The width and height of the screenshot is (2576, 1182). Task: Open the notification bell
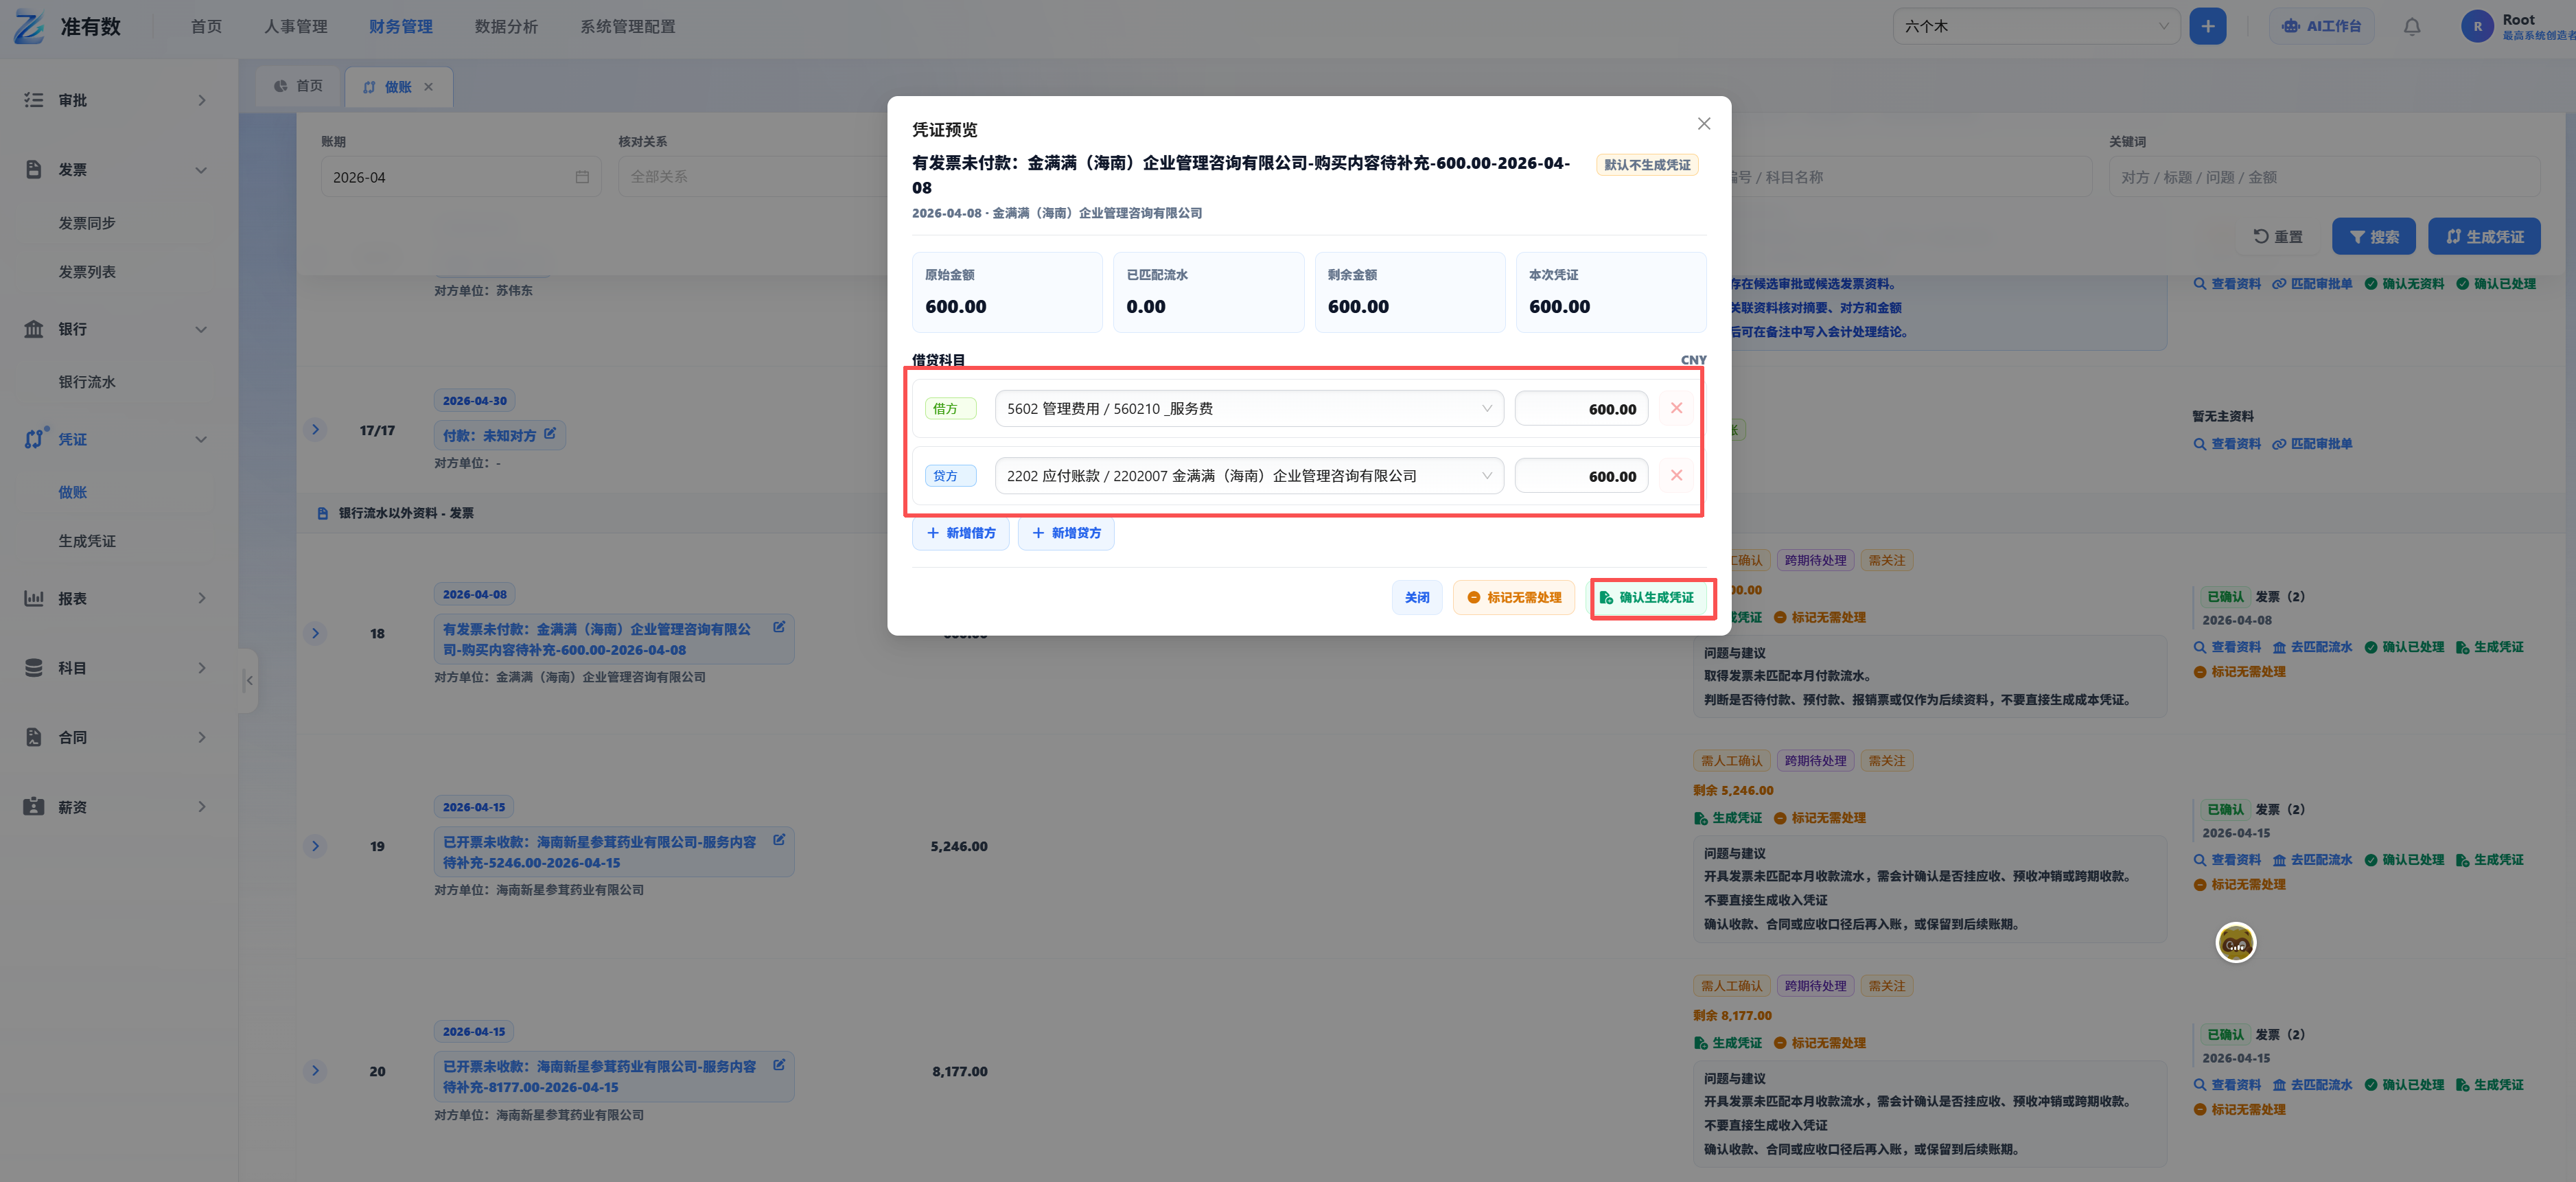coord(2412,27)
